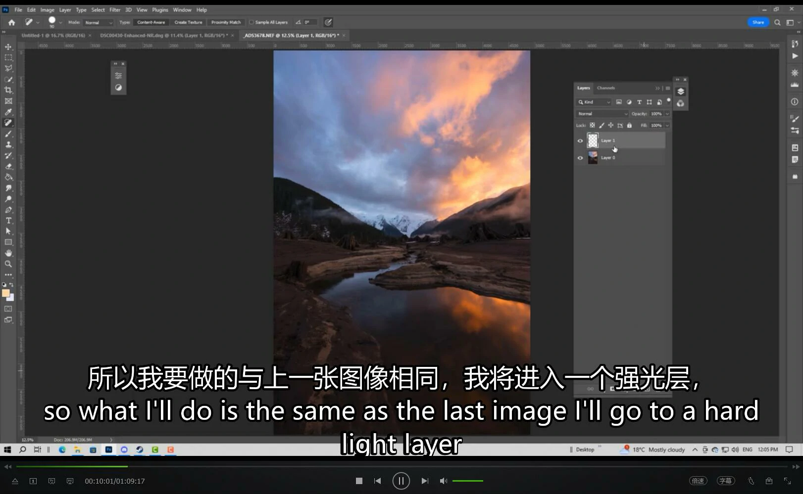Open Layers panel menu

coord(668,88)
